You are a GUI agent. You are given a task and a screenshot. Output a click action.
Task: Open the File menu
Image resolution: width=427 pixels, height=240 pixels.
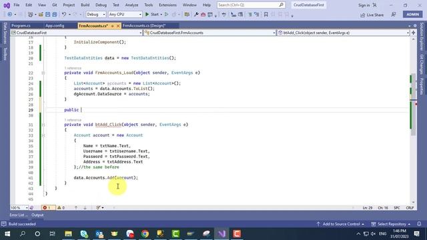tap(16, 5)
